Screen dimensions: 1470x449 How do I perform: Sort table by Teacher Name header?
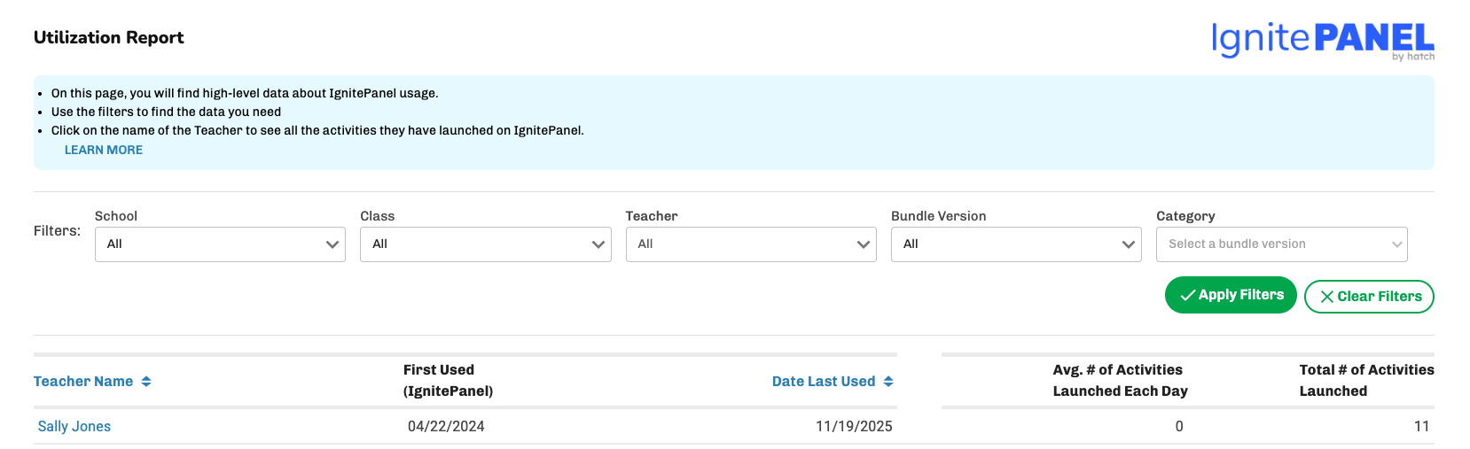click(83, 382)
